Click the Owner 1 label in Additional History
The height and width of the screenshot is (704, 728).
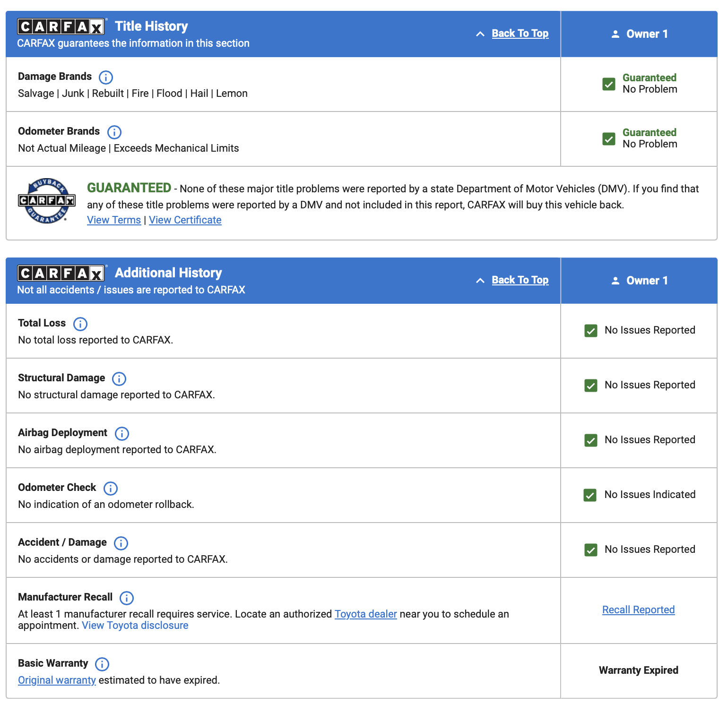coord(647,281)
